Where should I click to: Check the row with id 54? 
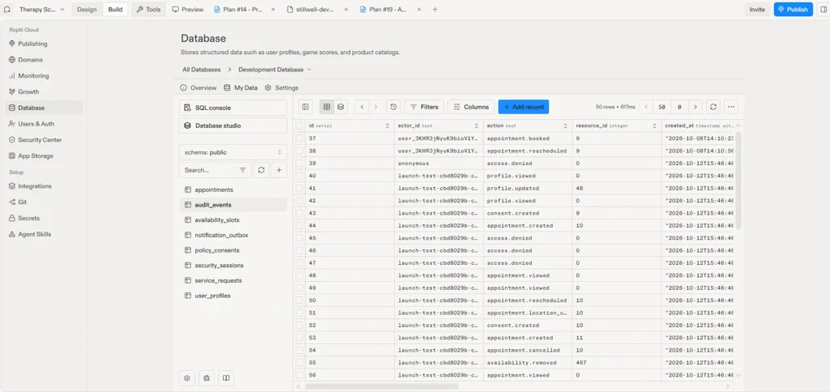click(x=300, y=350)
